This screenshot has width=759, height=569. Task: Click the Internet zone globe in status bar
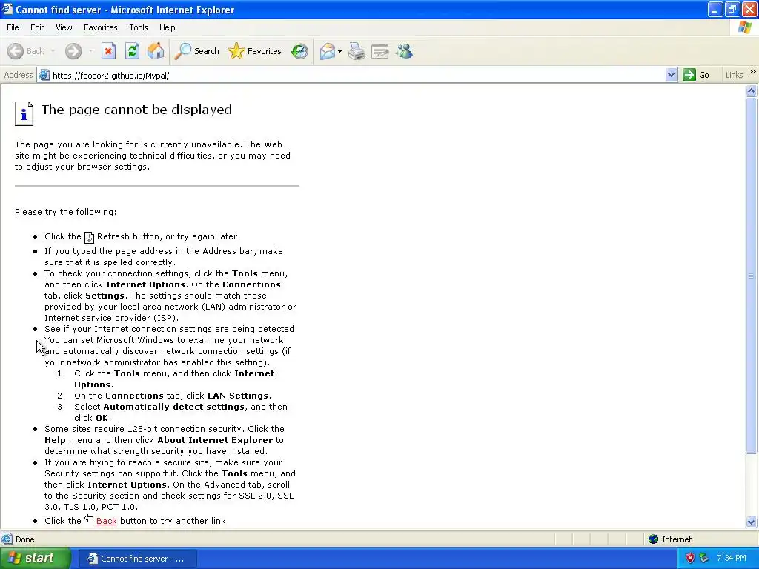[x=654, y=539]
